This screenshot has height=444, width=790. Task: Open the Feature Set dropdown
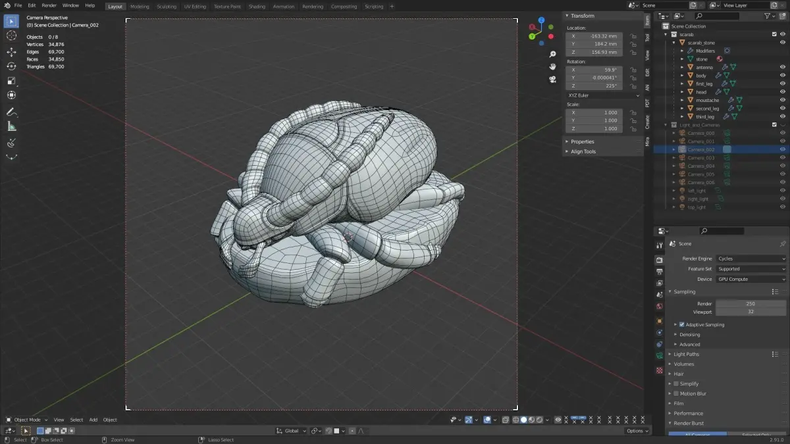coord(751,268)
